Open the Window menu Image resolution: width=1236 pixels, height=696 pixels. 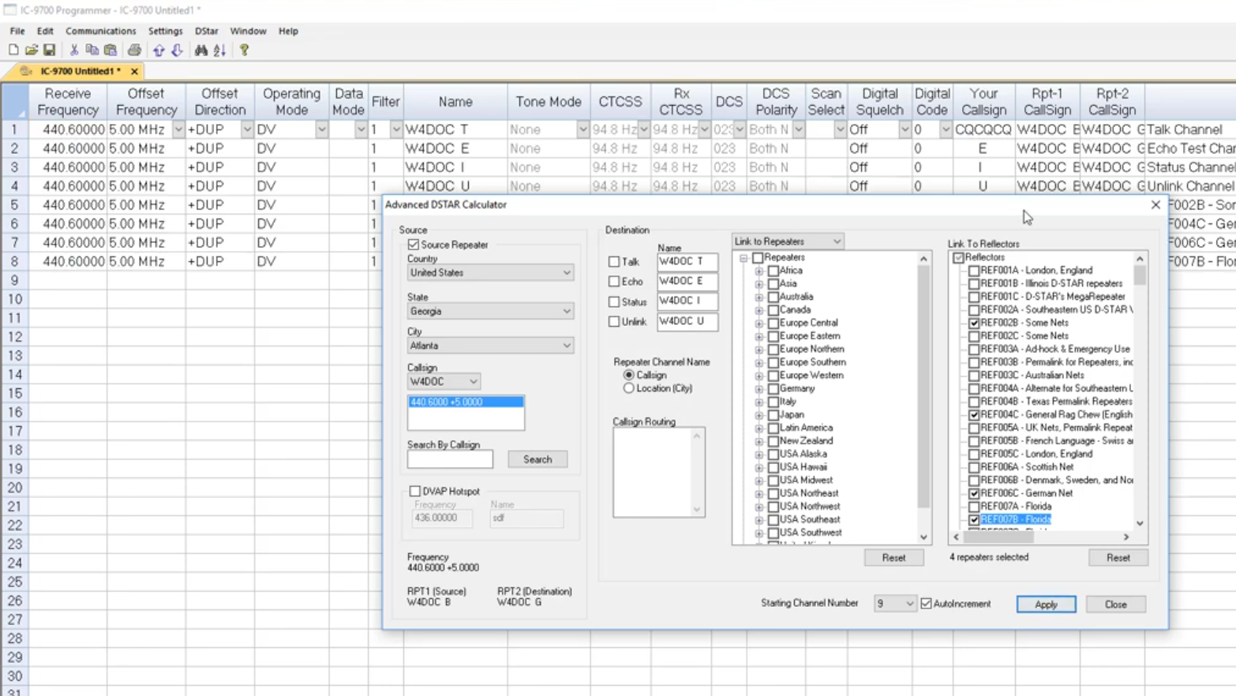pos(248,31)
